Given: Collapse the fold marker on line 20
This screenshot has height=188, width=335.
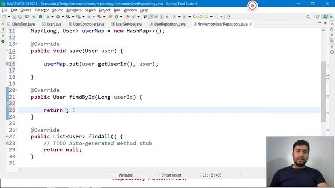Looking at the screenshot, I should click(x=16, y=90).
